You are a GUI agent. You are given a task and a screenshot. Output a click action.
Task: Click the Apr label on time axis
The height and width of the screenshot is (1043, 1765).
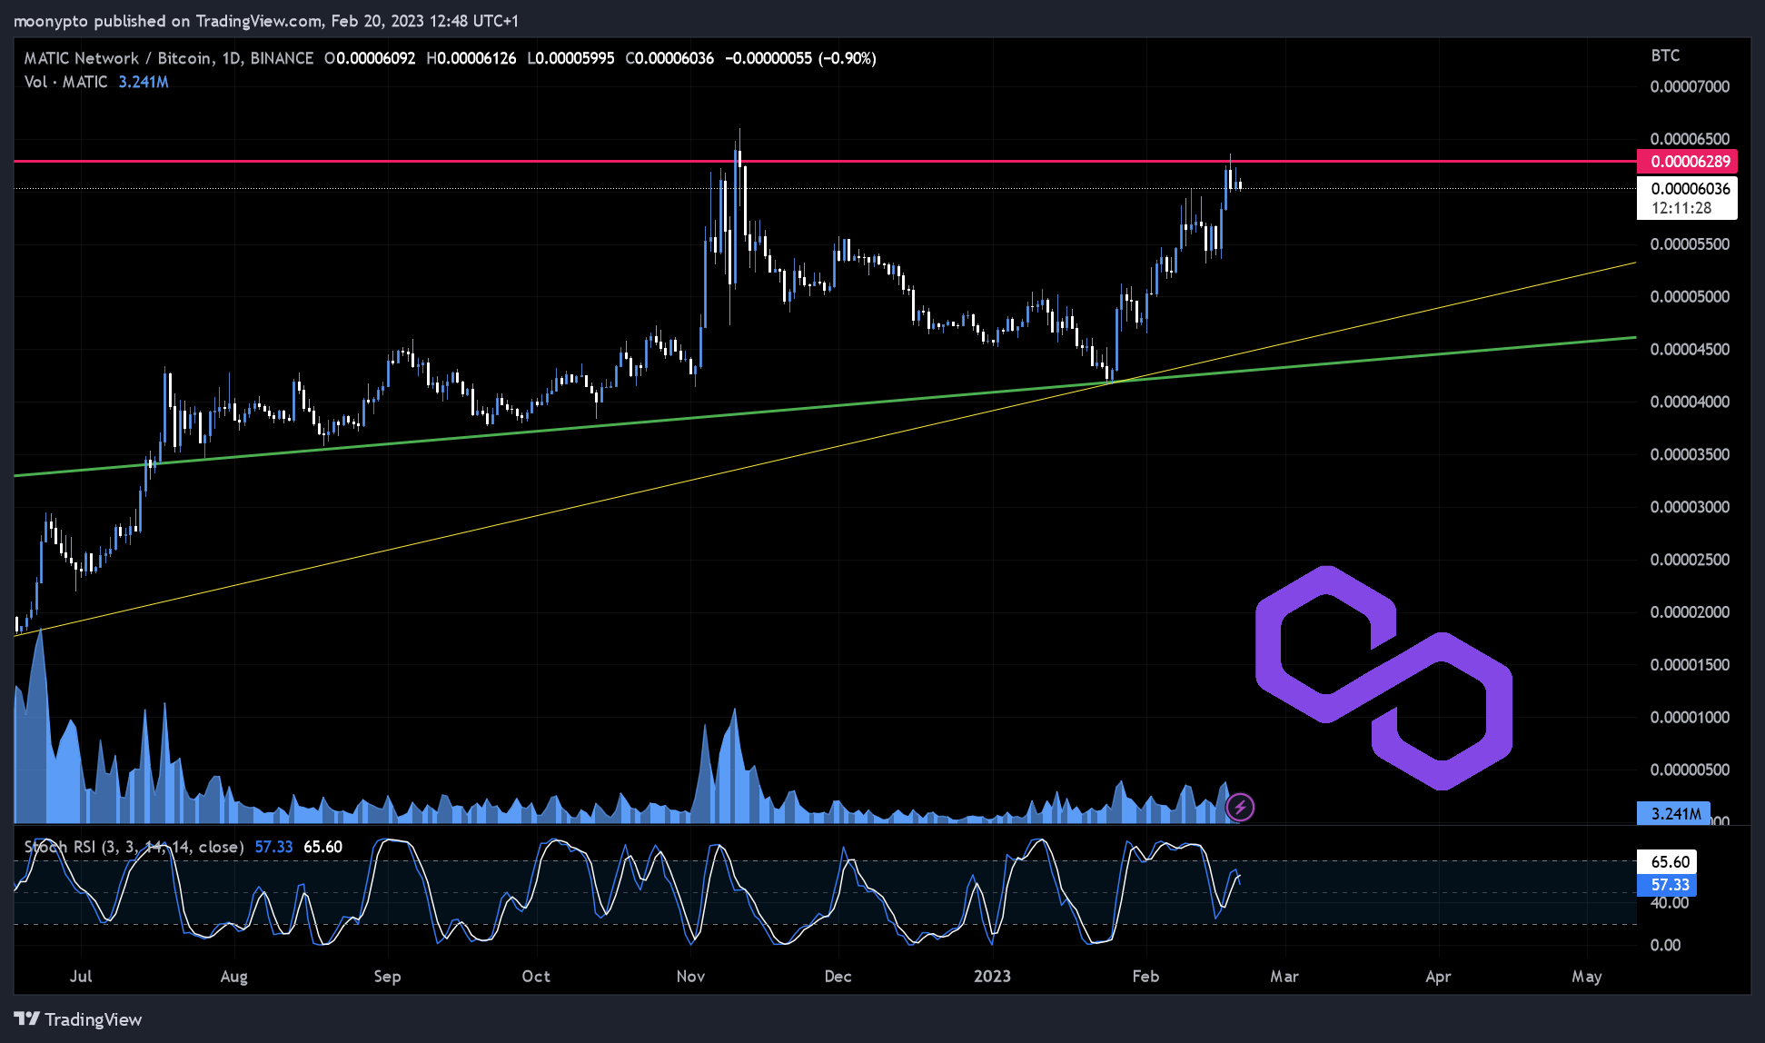1438,976
